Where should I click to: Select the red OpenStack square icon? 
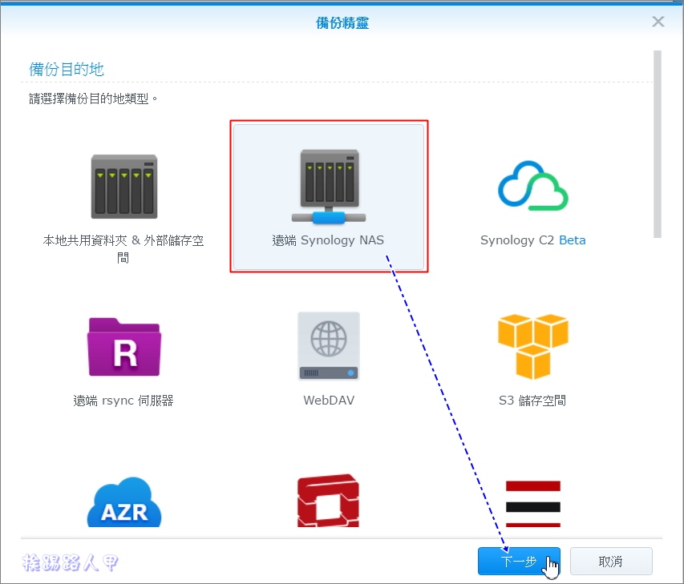(329, 501)
